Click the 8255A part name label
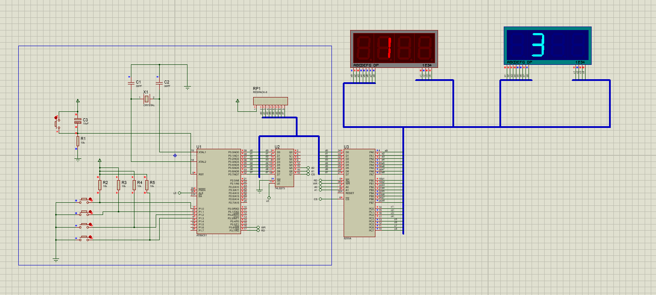 coord(347,238)
